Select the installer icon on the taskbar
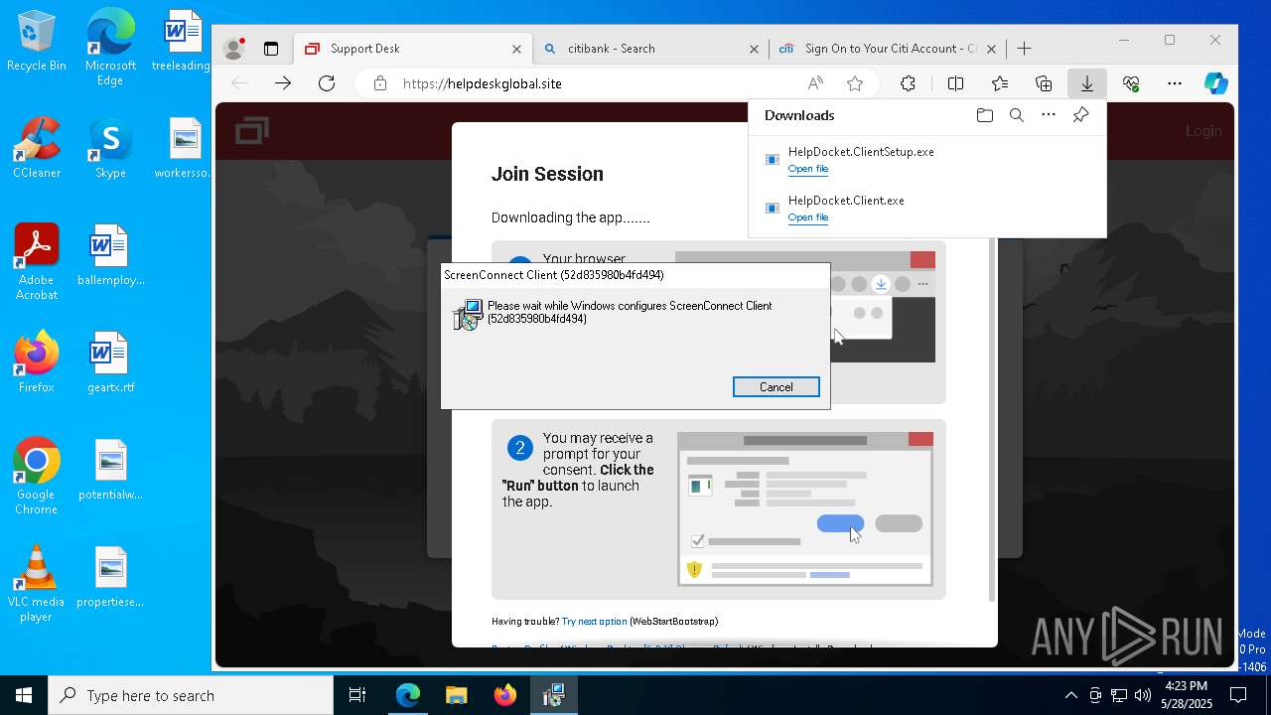Image resolution: width=1271 pixels, height=715 pixels. (x=554, y=695)
